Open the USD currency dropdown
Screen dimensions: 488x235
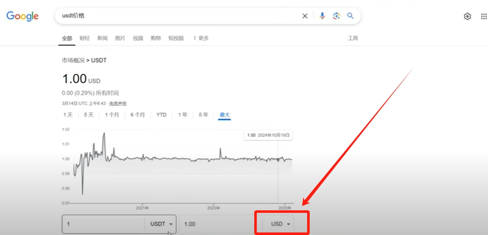point(281,224)
